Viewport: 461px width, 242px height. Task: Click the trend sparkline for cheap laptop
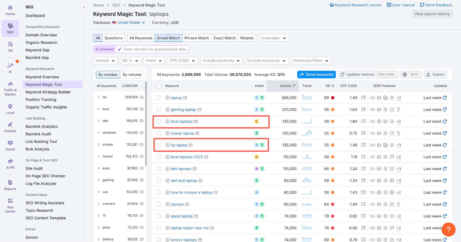tap(307, 133)
